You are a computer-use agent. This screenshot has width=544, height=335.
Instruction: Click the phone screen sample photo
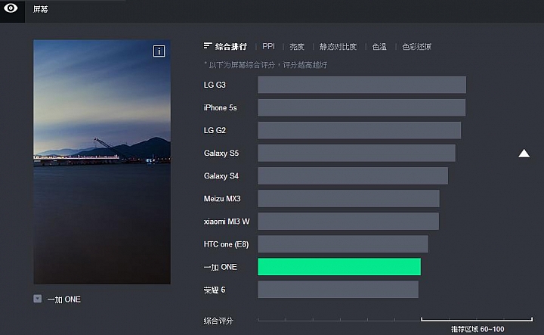[102, 162]
